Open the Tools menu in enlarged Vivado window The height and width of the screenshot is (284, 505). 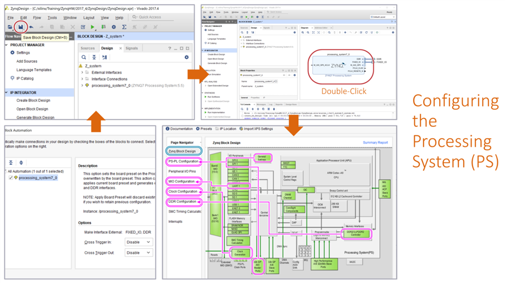[x=52, y=18]
